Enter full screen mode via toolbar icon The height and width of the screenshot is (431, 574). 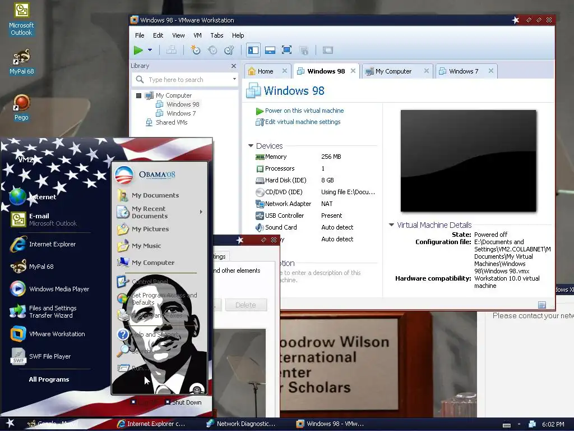coord(286,50)
